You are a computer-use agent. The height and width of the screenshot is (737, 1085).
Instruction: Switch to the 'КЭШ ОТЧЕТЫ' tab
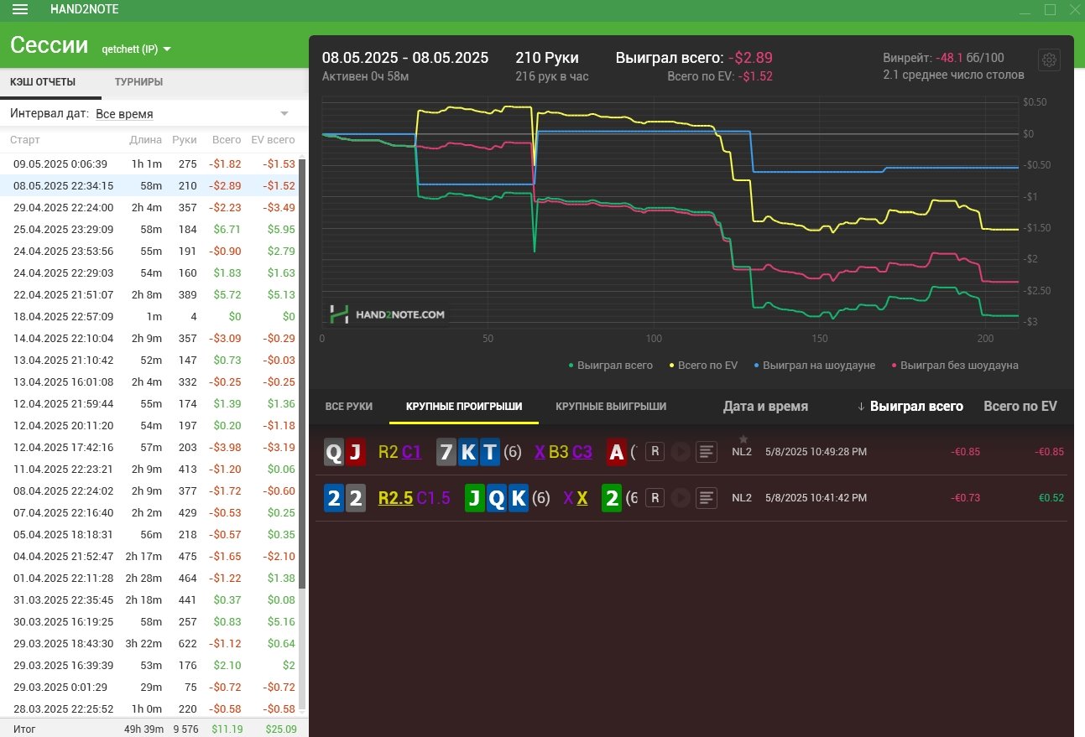coord(43,82)
